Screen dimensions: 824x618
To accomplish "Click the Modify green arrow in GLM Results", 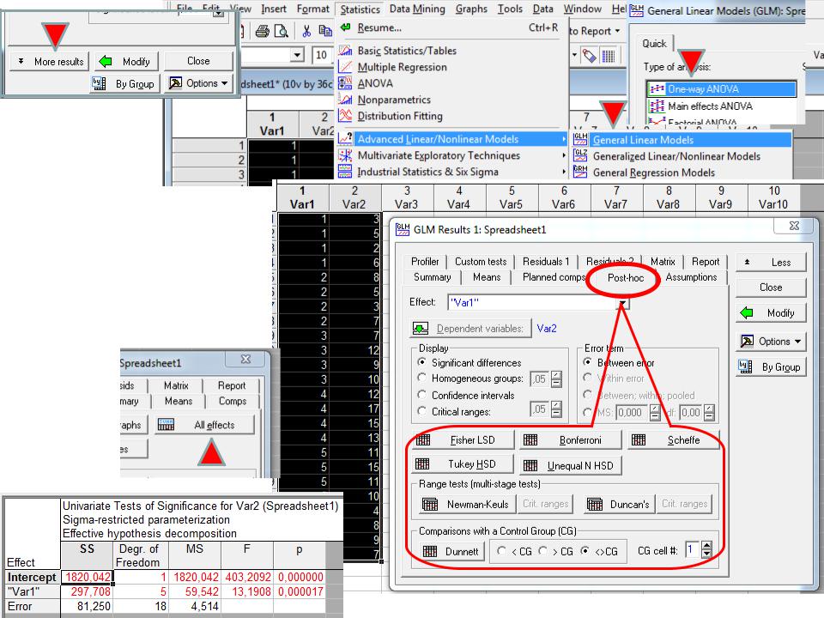I will click(x=746, y=313).
